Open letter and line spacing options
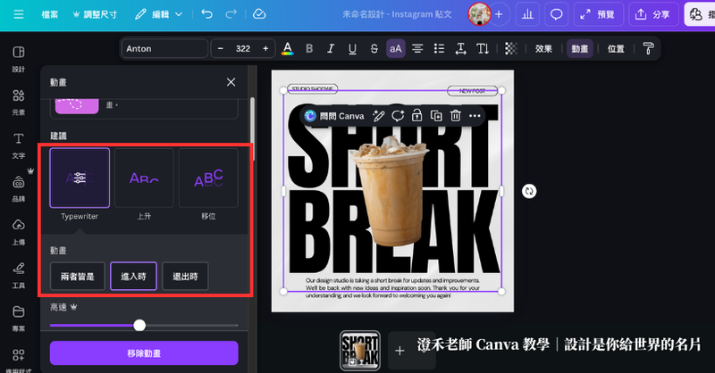The width and height of the screenshot is (715, 373). [x=460, y=48]
